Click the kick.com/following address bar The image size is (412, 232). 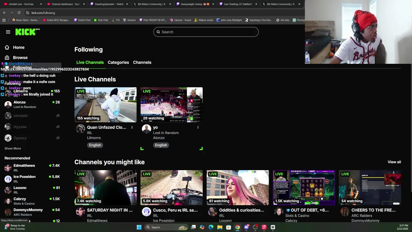164,13
